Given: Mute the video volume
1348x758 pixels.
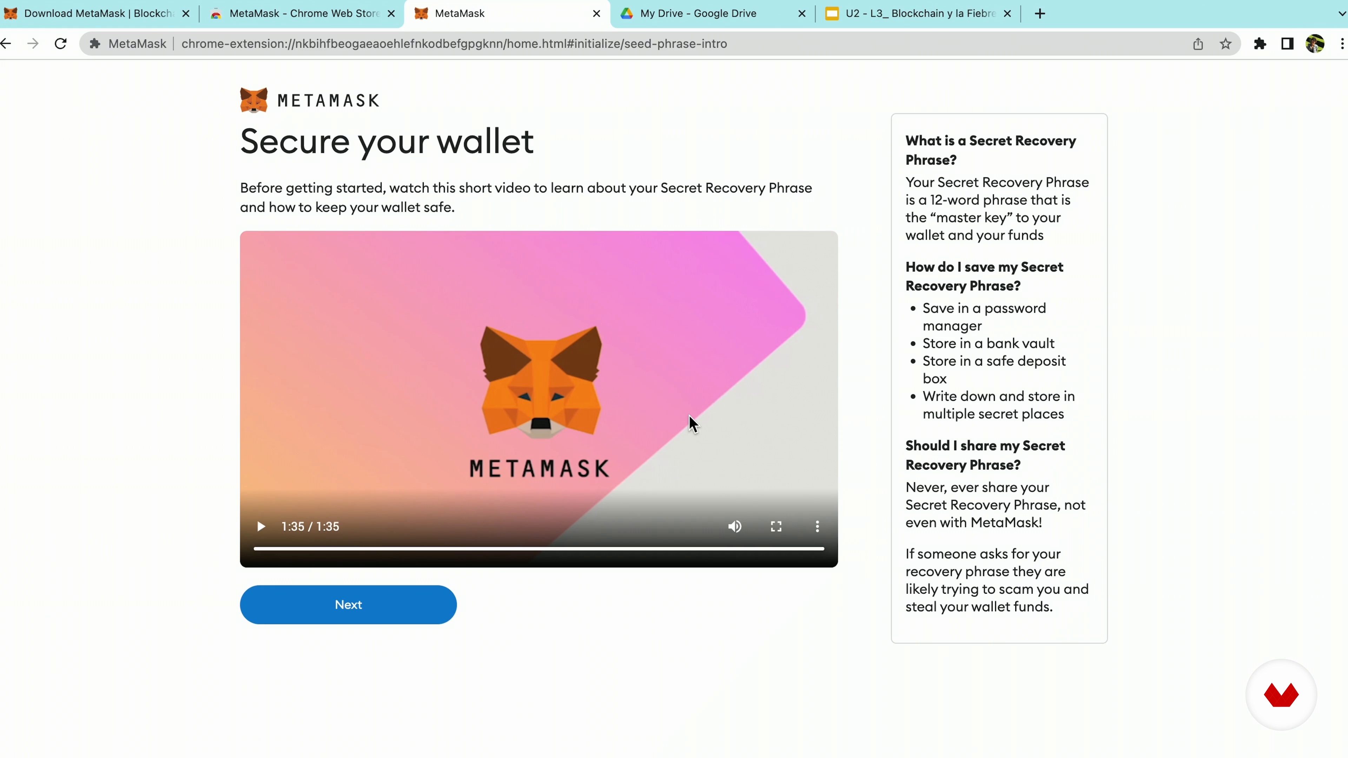Looking at the screenshot, I should (x=735, y=526).
